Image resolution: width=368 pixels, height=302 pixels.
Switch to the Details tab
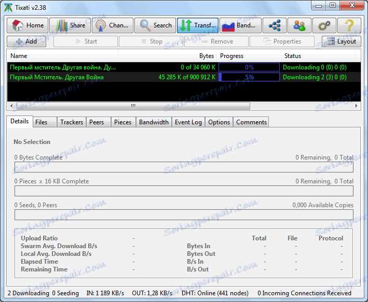click(x=20, y=121)
